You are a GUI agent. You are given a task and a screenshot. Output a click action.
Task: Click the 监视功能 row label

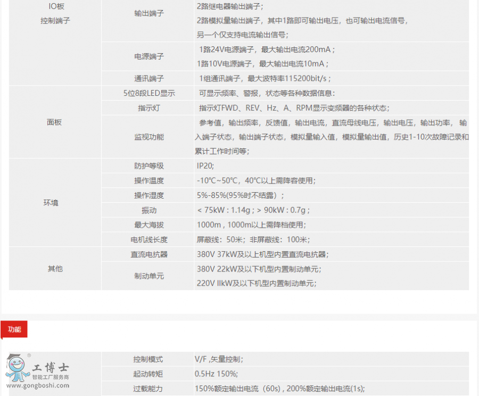tap(149, 137)
